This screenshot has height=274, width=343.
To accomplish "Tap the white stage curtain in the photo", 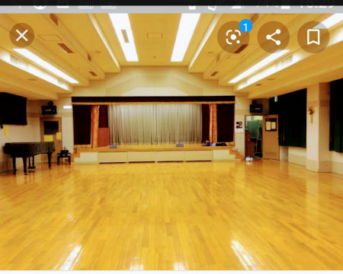I will coord(155,124).
